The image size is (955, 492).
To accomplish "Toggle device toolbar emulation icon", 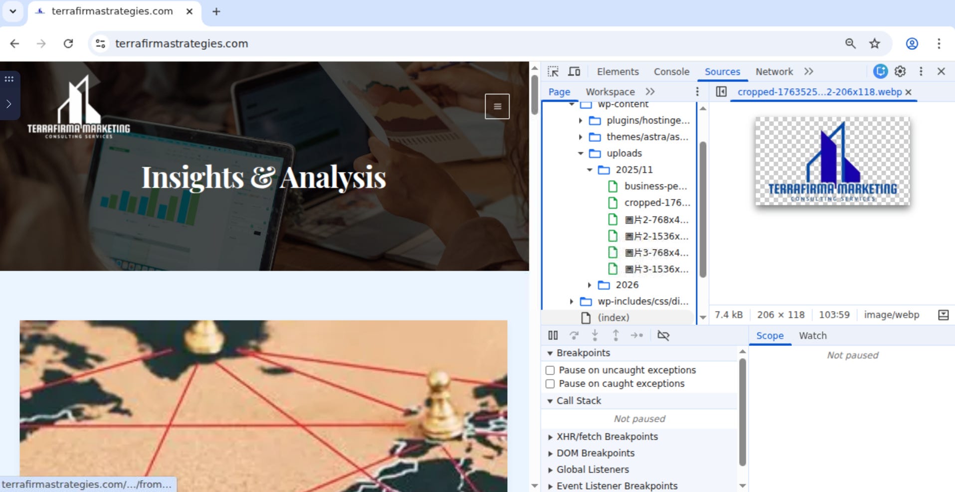I will click(x=574, y=71).
